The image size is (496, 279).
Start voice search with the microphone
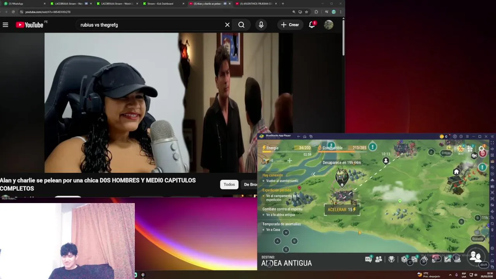point(261,25)
